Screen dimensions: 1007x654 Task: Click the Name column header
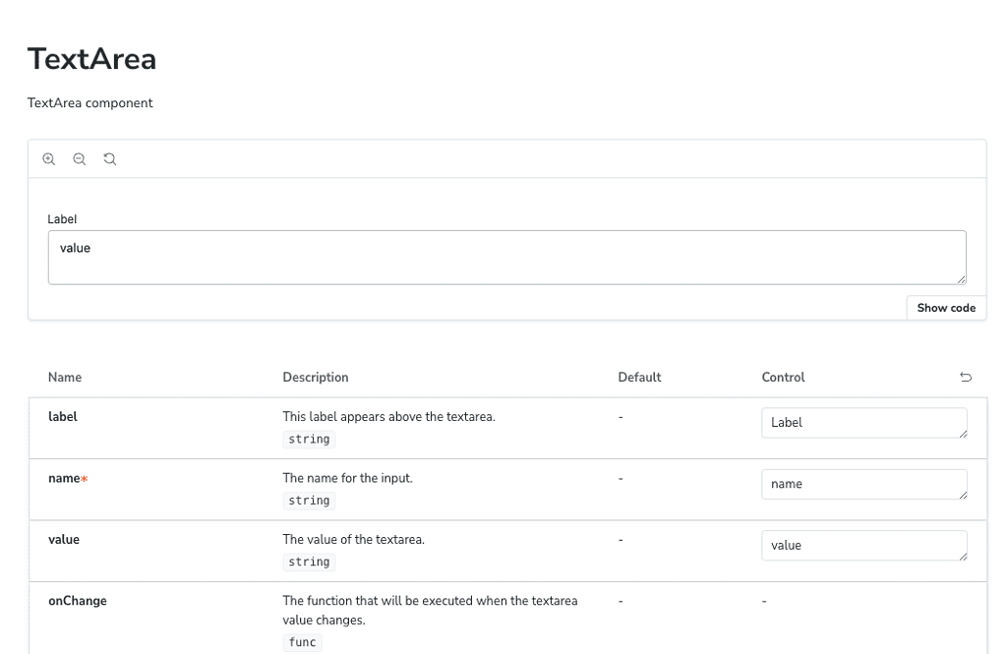(x=65, y=377)
